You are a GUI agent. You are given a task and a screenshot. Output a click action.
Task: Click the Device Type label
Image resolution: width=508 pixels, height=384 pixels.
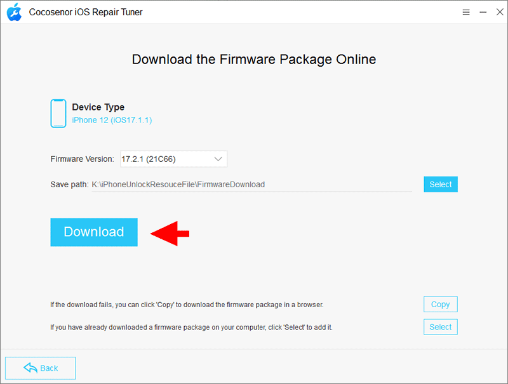click(x=98, y=107)
